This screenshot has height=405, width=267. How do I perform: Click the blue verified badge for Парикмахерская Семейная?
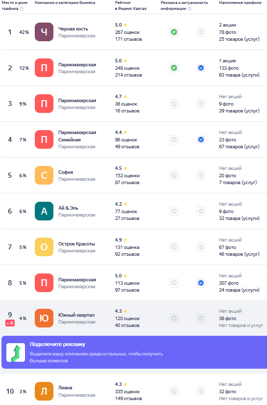click(201, 140)
